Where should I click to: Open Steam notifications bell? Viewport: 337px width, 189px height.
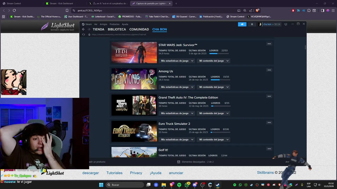(252, 24)
